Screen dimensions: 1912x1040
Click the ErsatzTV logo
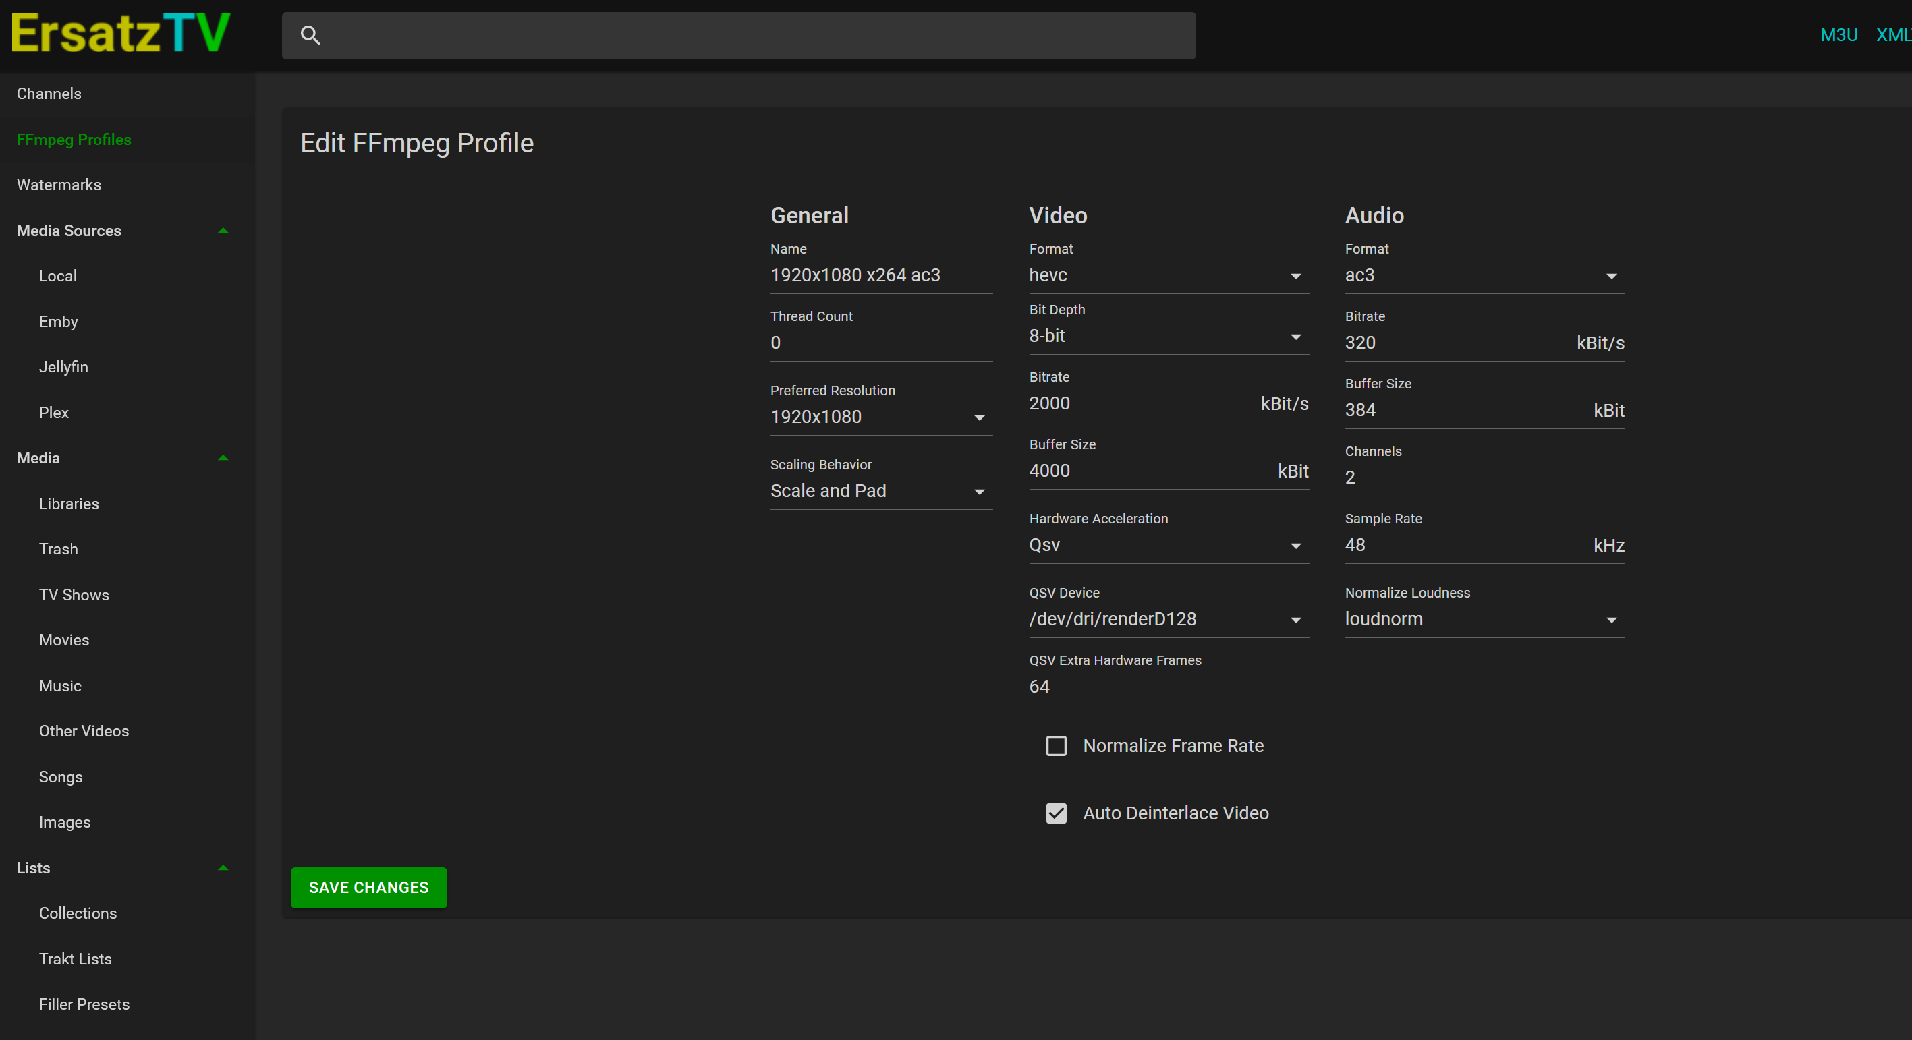tap(121, 33)
